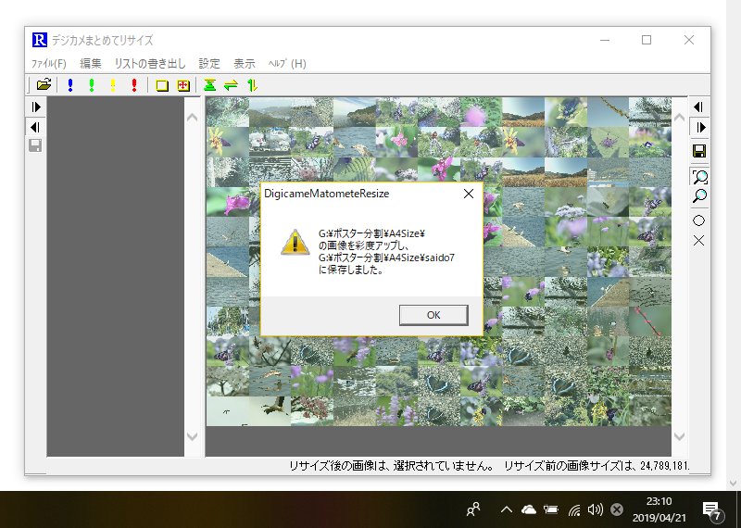Click left panel's left-pointing arrow button
This screenshot has height=528, width=741.
[35, 127]
